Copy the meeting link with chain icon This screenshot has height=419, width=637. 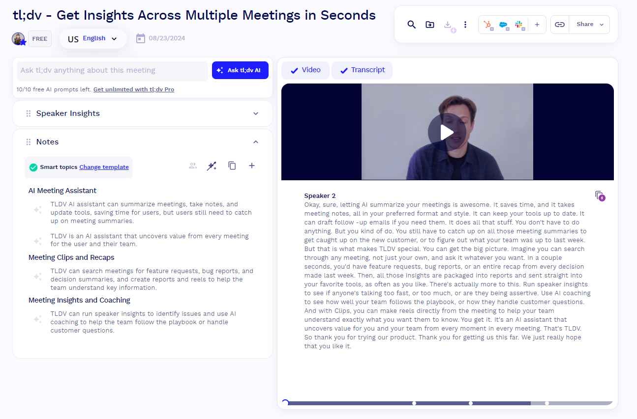point(560,25)
